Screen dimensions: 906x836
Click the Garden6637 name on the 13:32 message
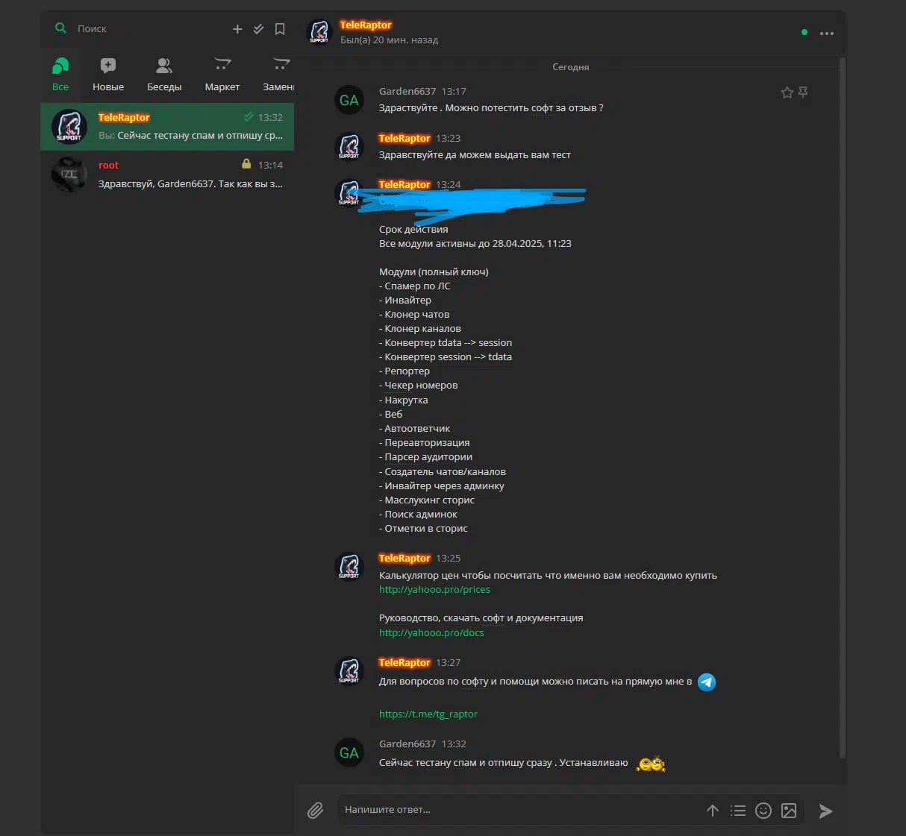pyautogui.click(x=407, y=744)
